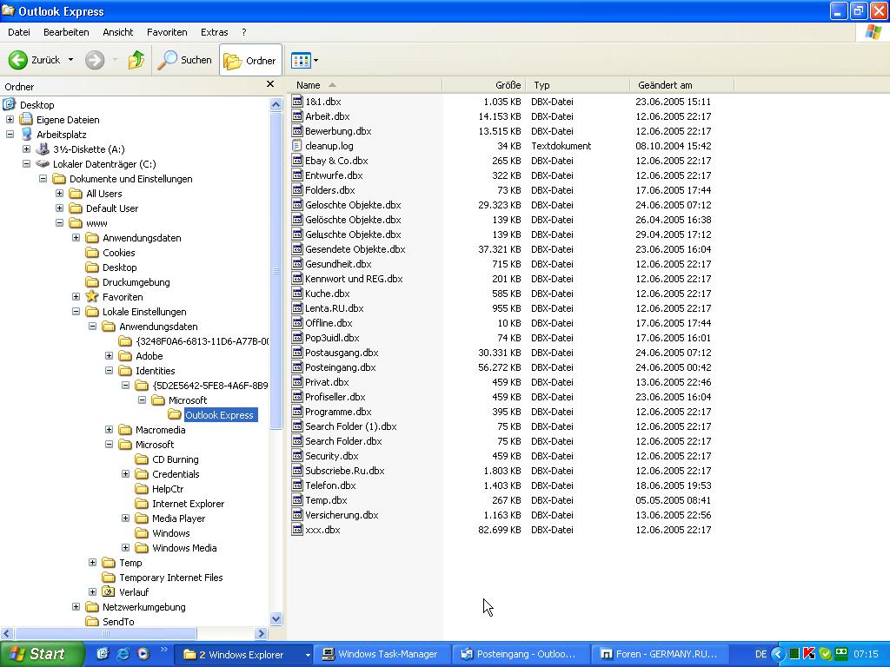
Task: Collapse the Identities folder node
Action: click(109, 370)
